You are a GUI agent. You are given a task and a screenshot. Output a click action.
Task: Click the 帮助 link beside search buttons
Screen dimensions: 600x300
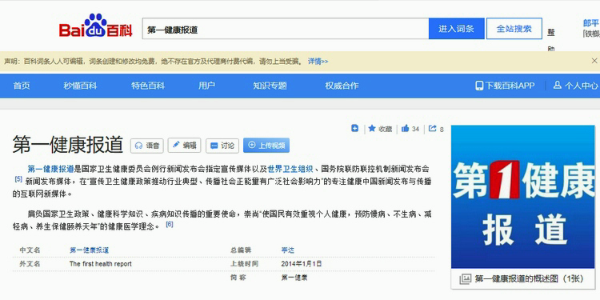551,40
